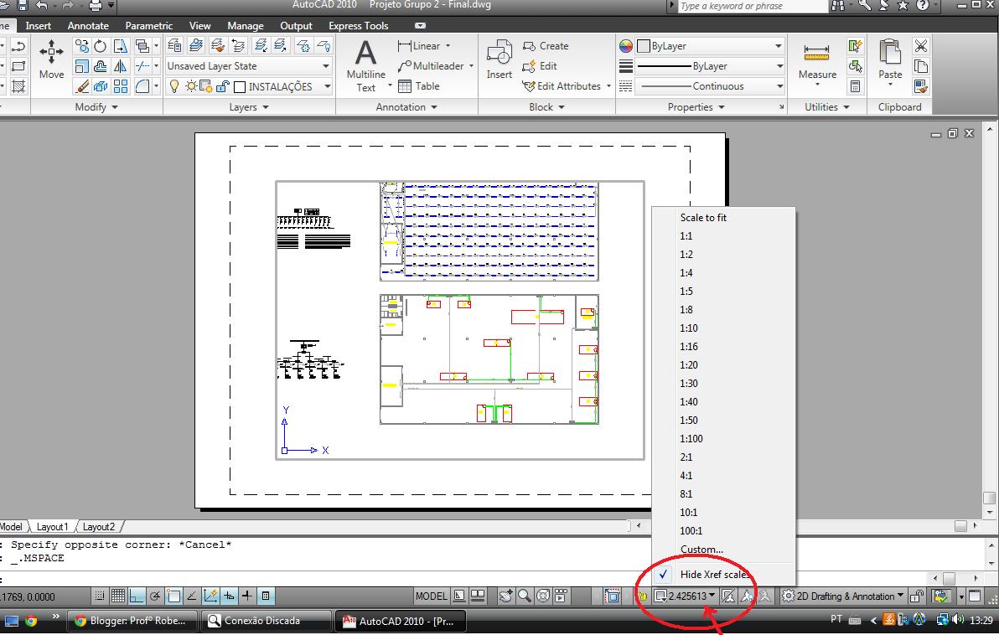
Task: Click the Make Object's Layer Current icon
Action: coord(196,45)
